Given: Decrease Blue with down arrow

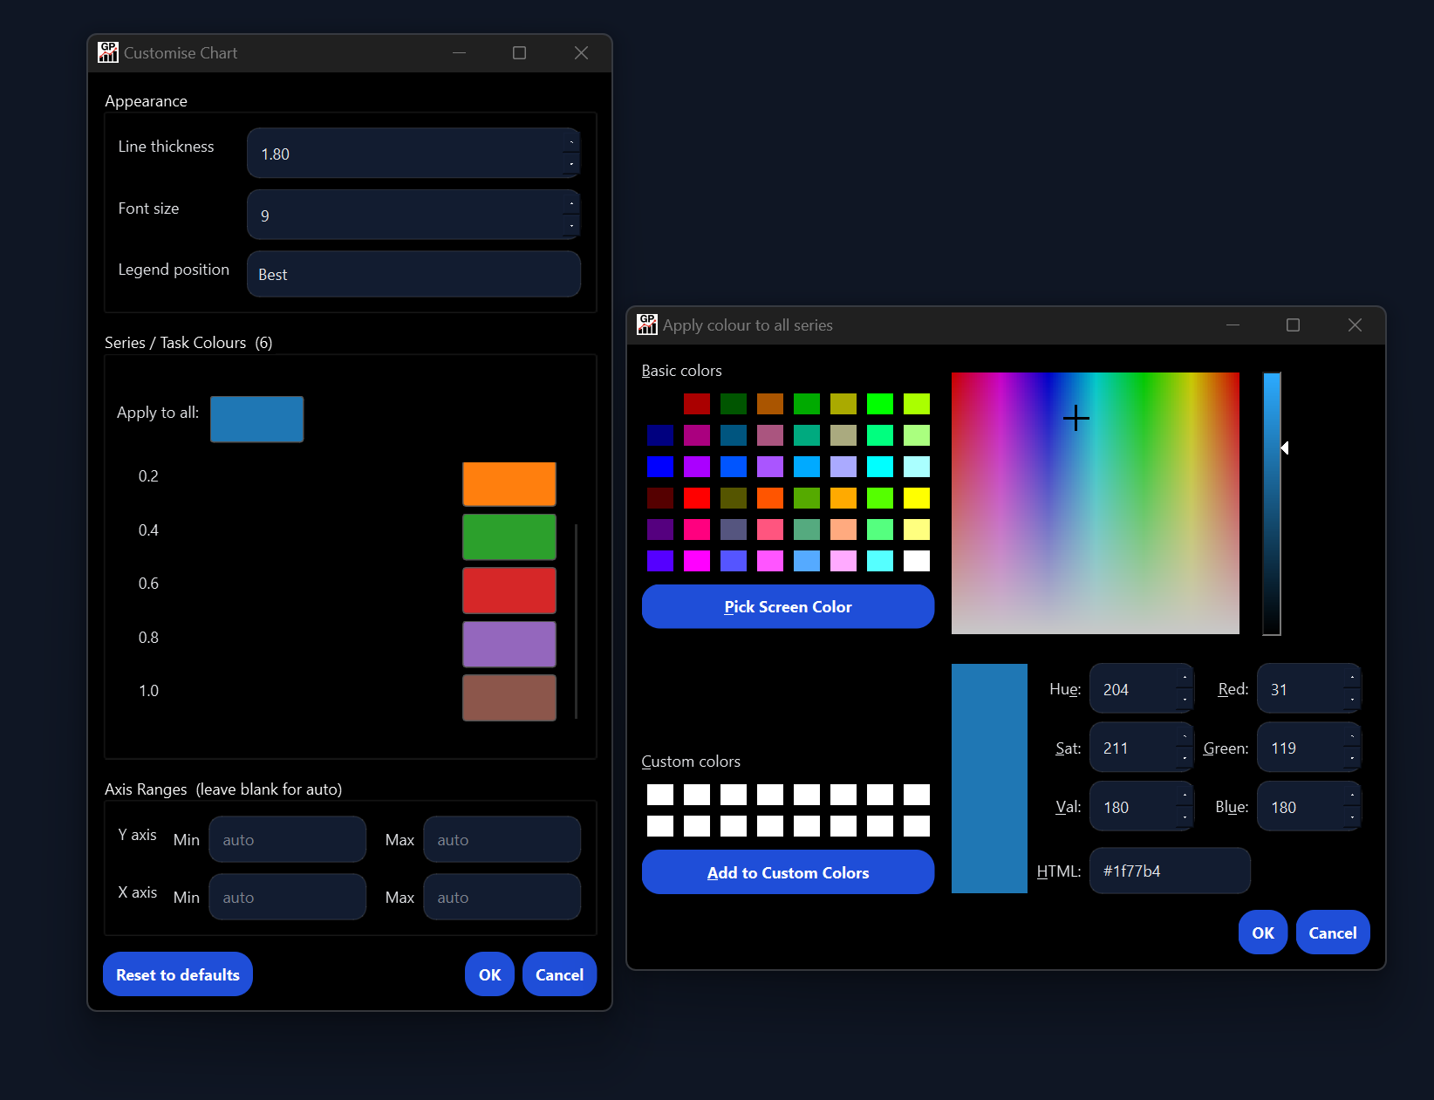Looking at the screenshot, I should coord(1352,818).
